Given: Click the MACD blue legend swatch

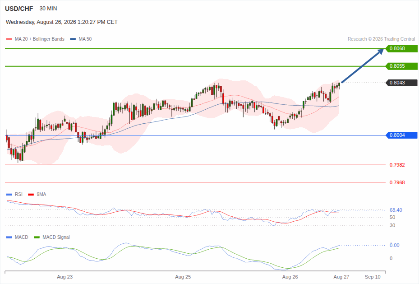Looking at the screenshot, I should (9, 237).
